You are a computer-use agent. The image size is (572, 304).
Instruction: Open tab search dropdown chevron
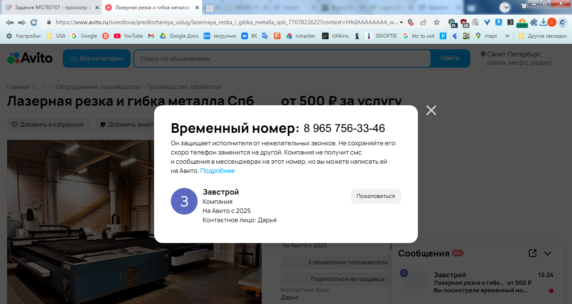[x=505, y=7]
